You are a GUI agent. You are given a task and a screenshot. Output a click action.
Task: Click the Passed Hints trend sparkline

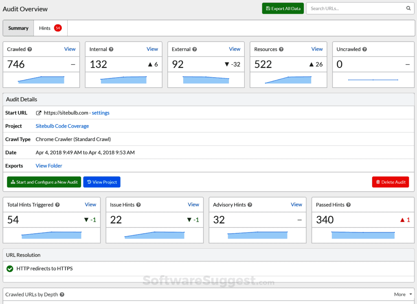[x=363, y=235]
